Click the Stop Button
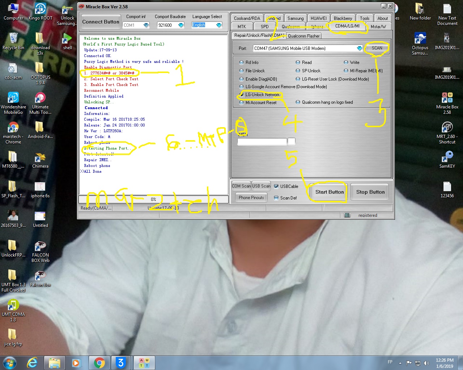The height and width of the screenshot is (370, 463). 370,192
